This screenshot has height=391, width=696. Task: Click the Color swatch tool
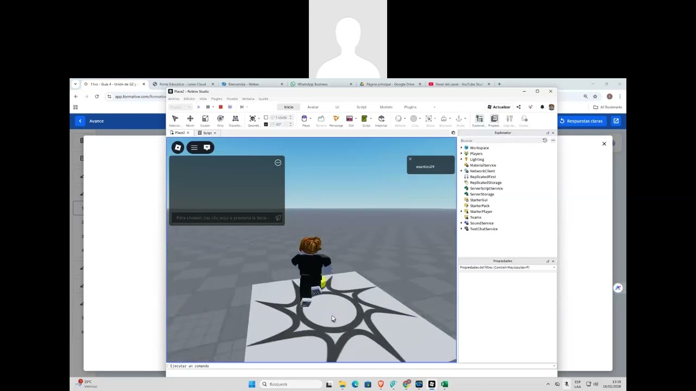pos(414,119)
